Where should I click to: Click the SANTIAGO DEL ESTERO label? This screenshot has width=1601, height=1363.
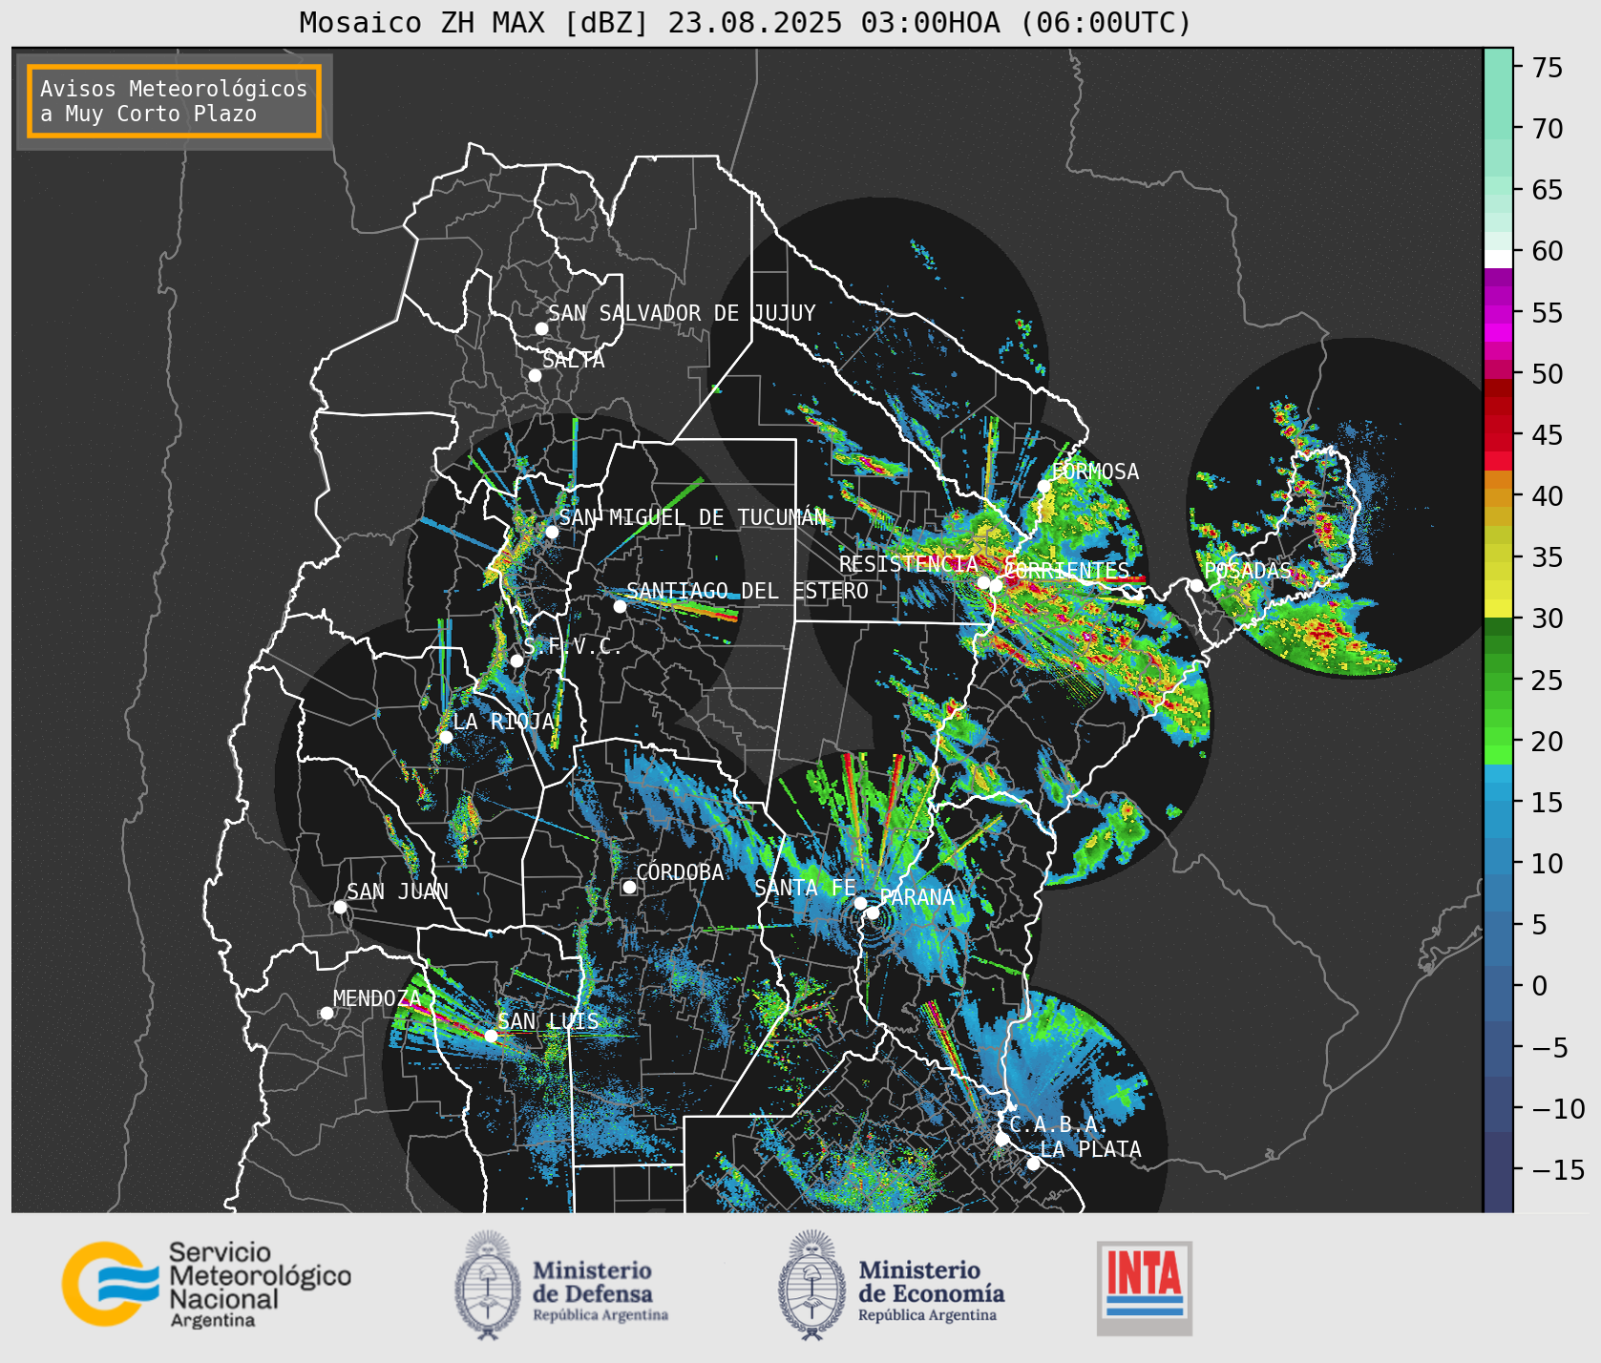point(748,591)
